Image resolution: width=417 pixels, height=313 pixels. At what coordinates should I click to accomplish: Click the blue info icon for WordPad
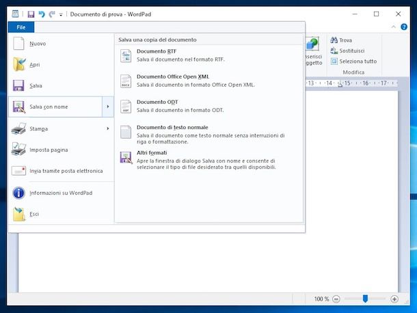[x=18, y=193]
